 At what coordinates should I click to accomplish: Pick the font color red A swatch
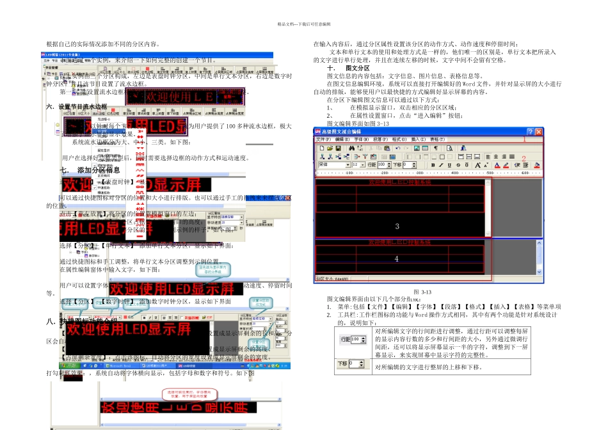(x=497, y=165)
